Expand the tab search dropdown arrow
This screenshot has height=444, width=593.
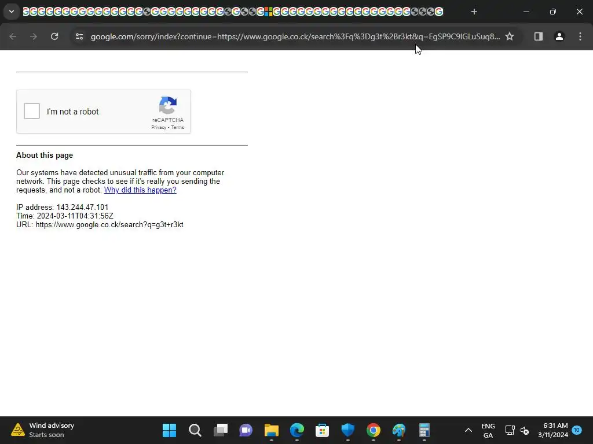12,12
